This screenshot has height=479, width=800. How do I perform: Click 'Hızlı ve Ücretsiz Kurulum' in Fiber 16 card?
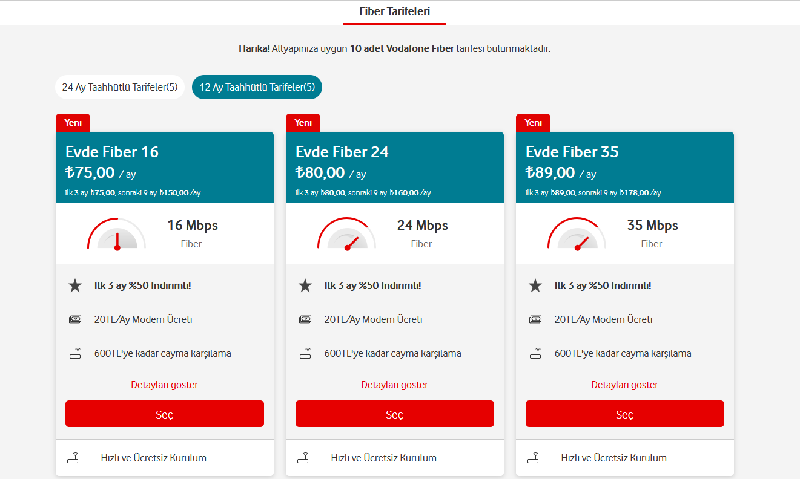point(154,458)
